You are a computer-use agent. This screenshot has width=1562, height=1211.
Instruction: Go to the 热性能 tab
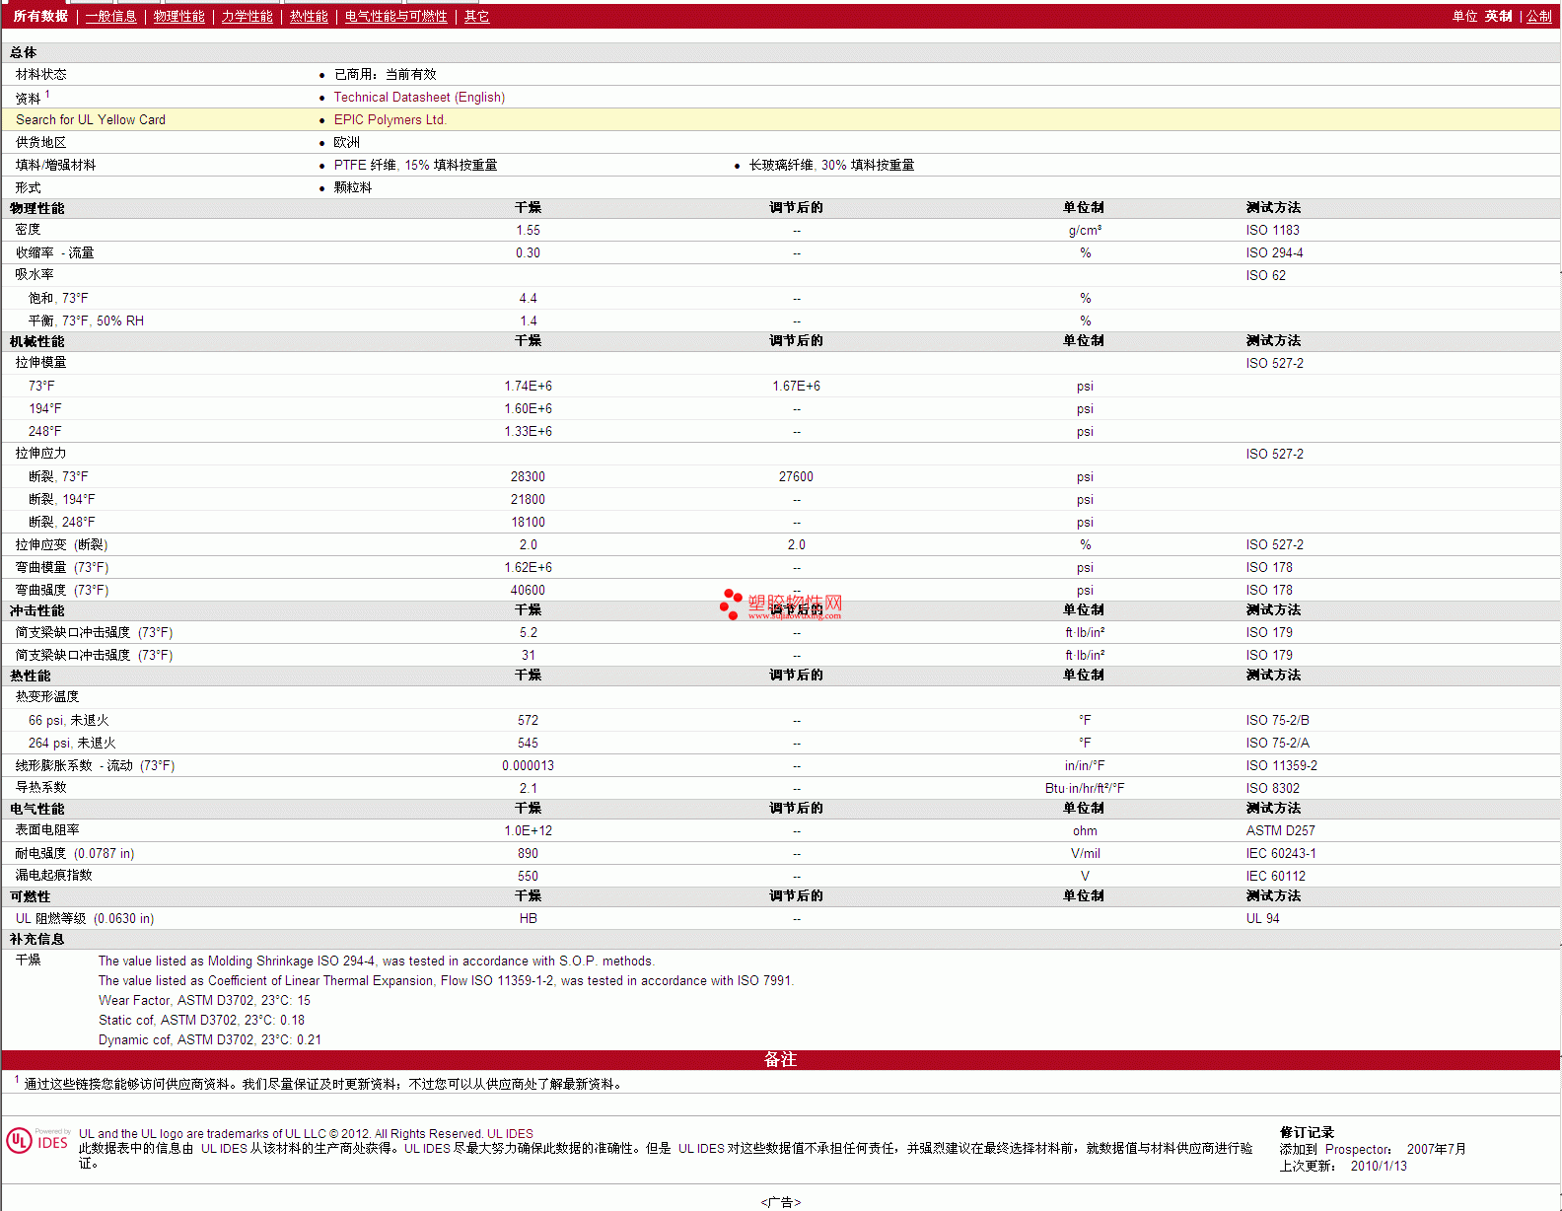[x=309, y=16]
